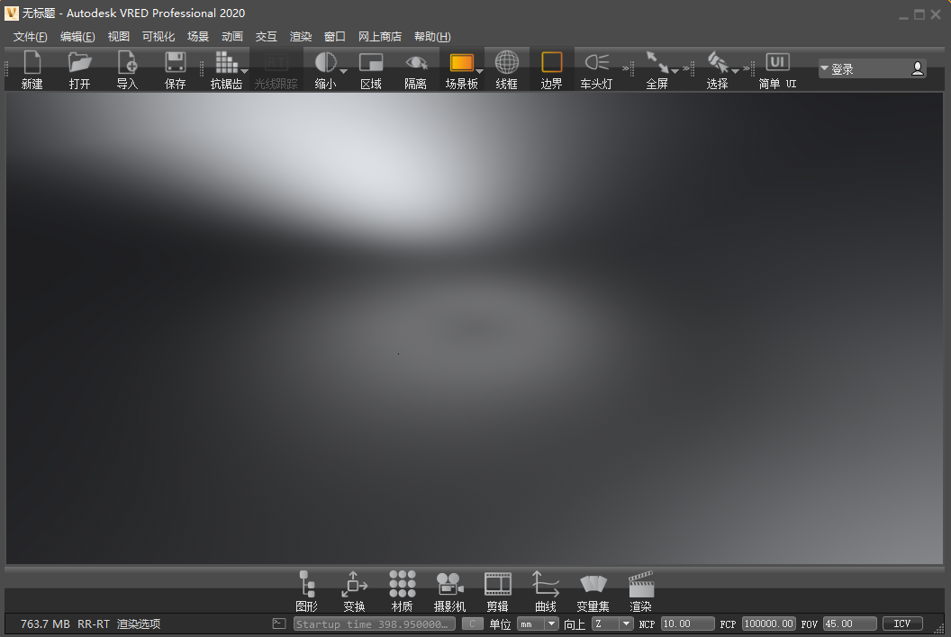
Task: Toggle the 车头灯 headlight icon
Action: (597, 62)
